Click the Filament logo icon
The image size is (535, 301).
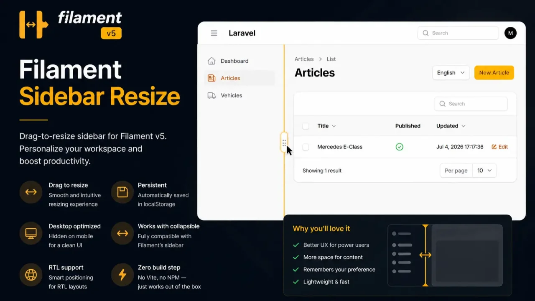pyautogui.click(x=34, y=25)
